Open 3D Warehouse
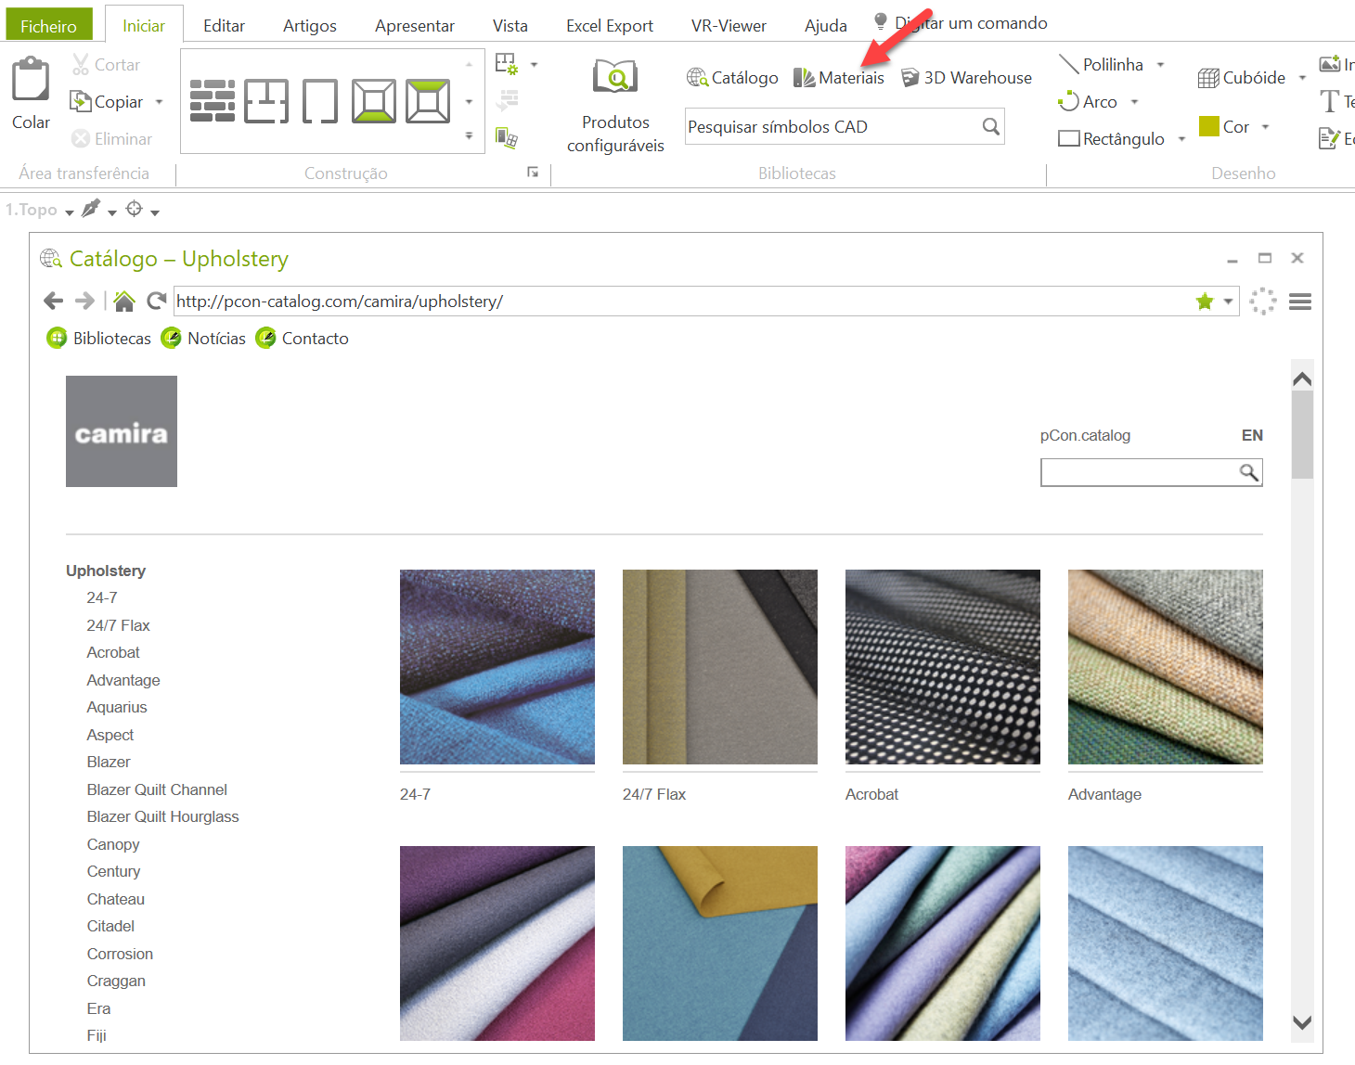This screenshot has width=1355, height=1065. click(x=966, y=78)
